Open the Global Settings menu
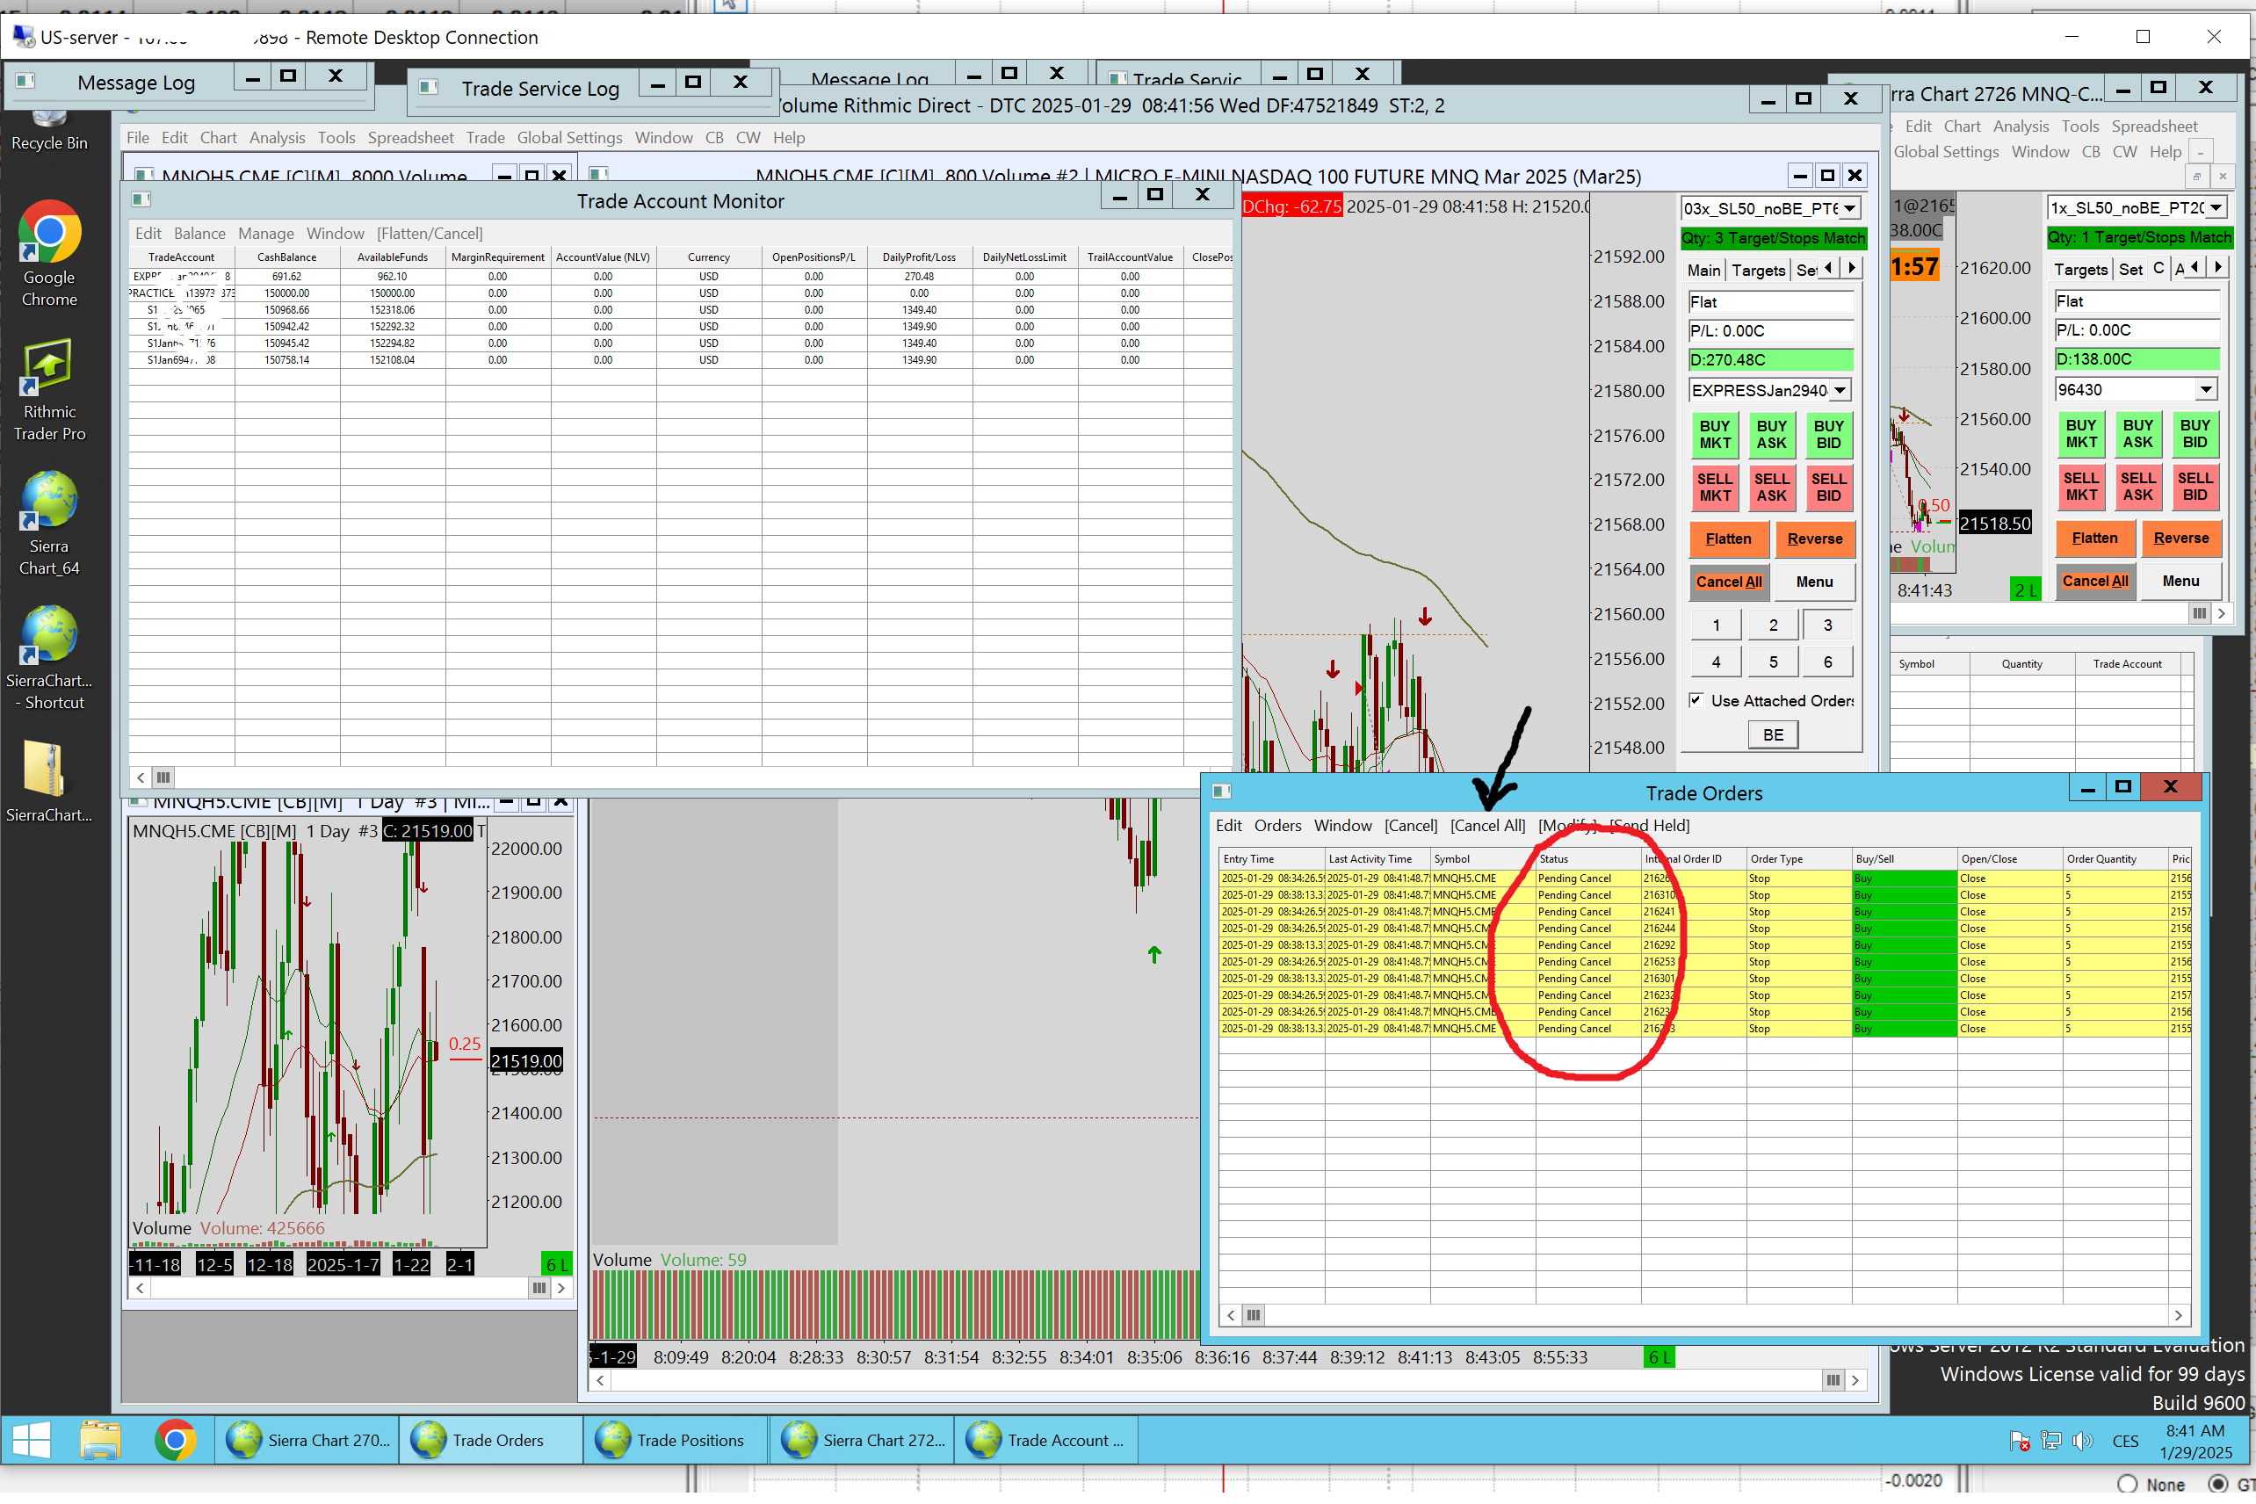This screenshot has height=1504, width=2256. [568, 138]
